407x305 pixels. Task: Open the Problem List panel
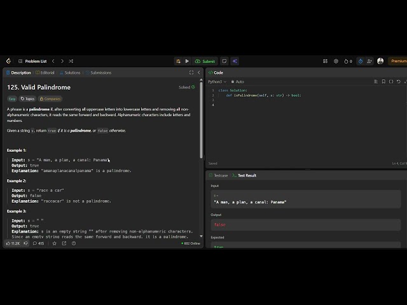click(x=32, y=61)
